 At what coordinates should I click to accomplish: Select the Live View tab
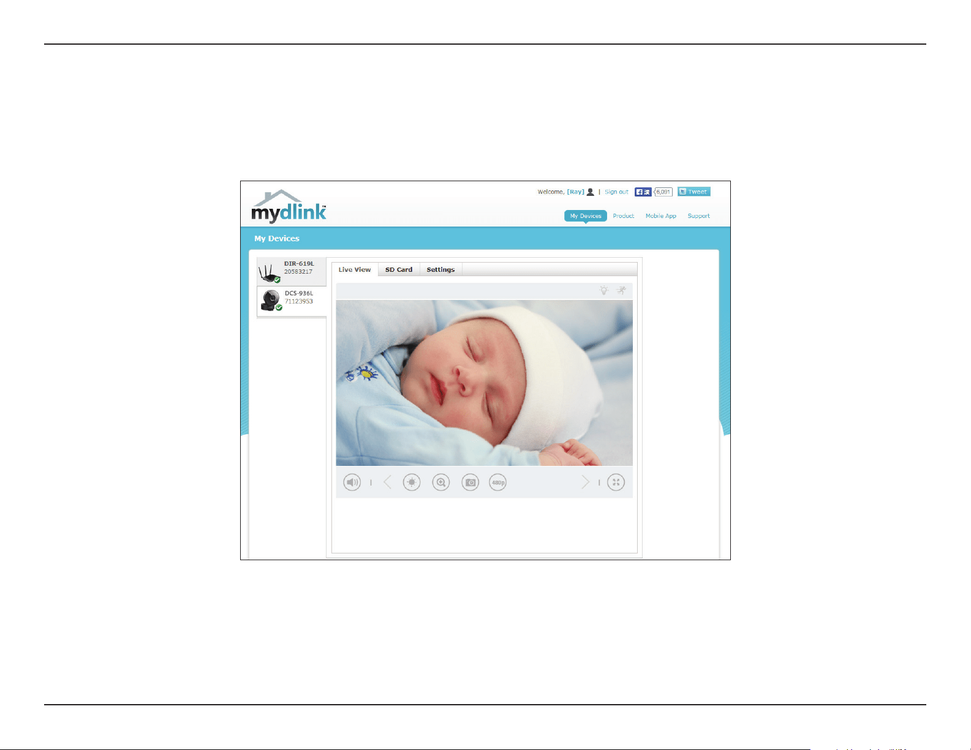355,269
